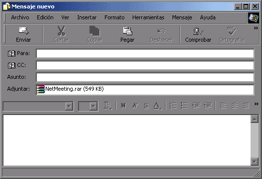Focus the Asunto subject field
262x179 pixels.
145,77
